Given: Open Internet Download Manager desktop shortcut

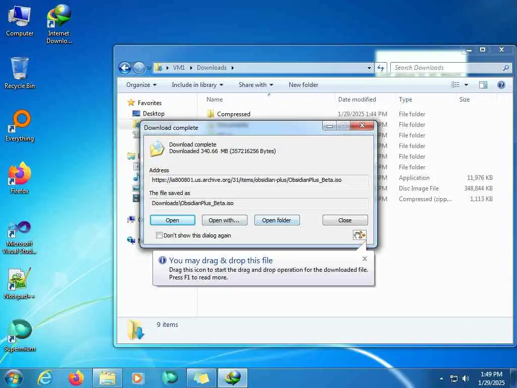Looking at the screenshot, I should pyautogui.click(x=59, y=25).
